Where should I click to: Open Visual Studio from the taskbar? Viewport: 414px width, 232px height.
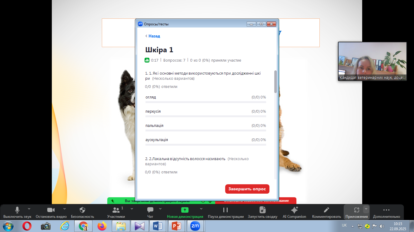[140, 226]
